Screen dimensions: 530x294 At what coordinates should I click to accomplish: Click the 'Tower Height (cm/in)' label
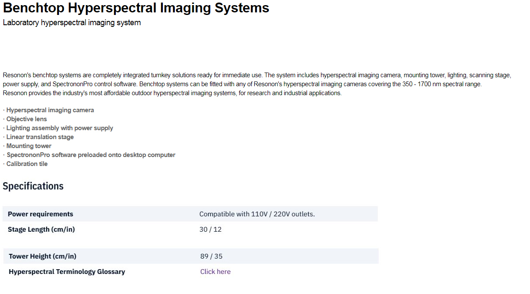pyautogui.click(x=43, y=256)
